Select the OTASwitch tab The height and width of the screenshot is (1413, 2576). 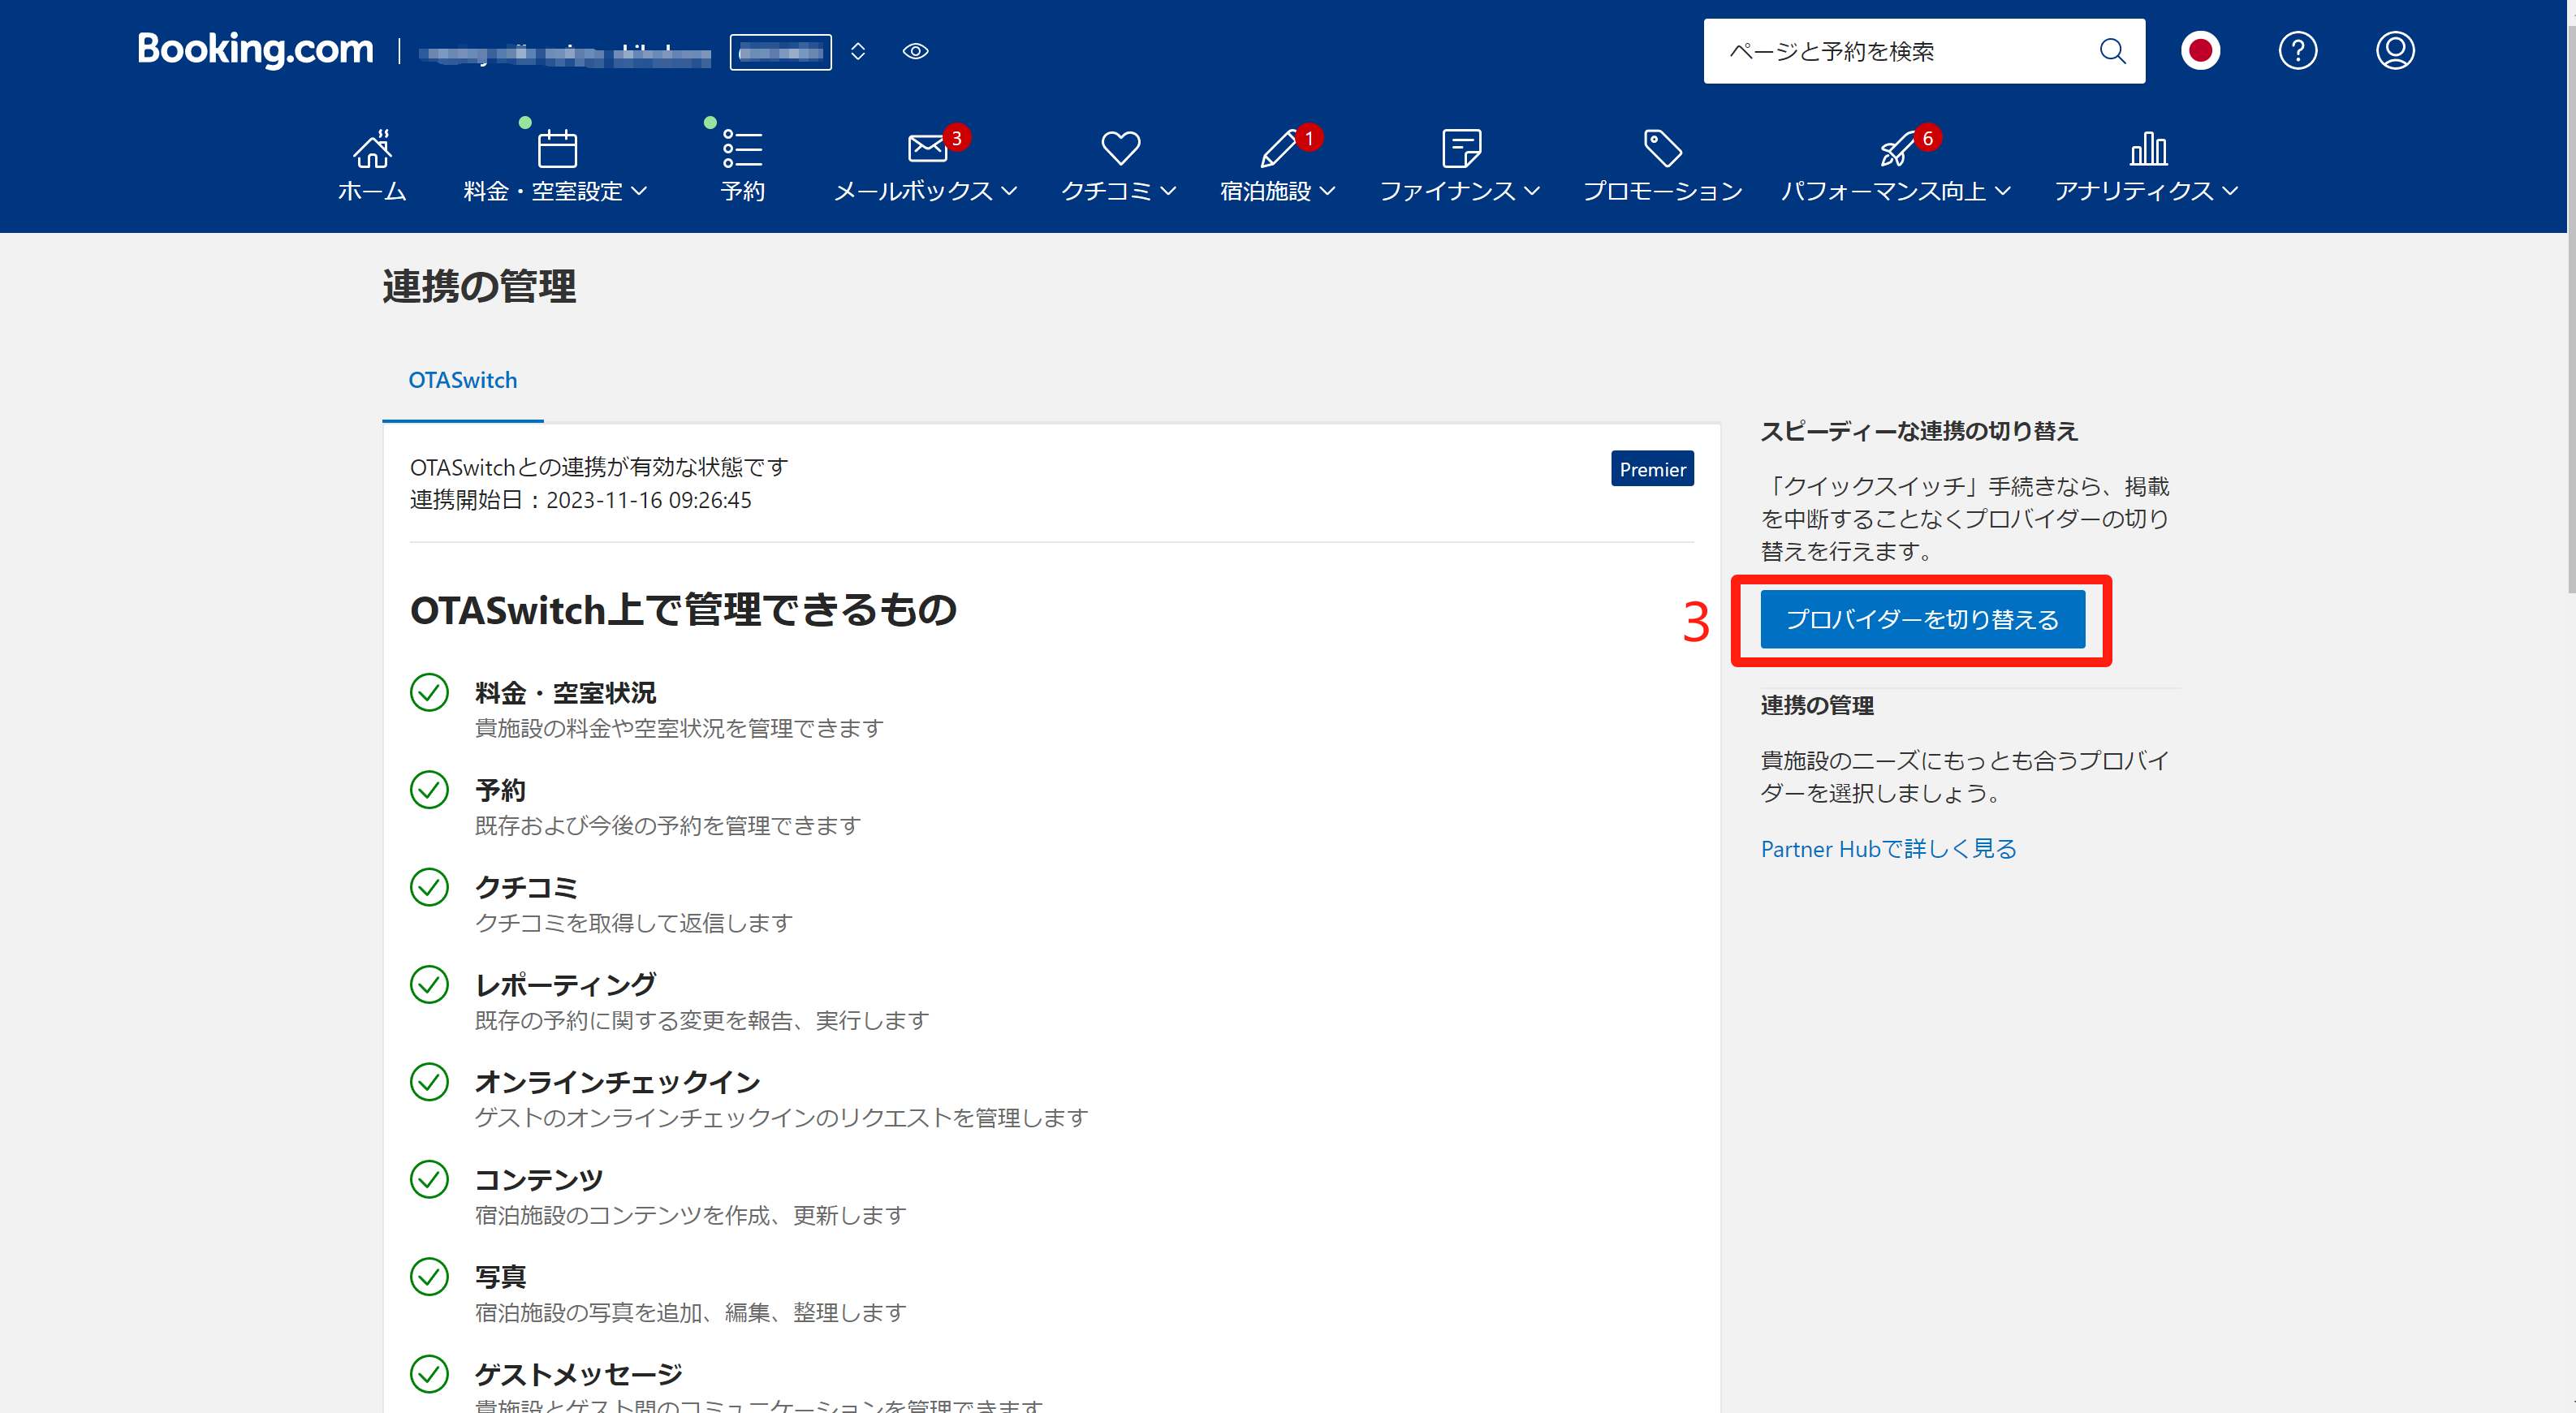point(462,380)
